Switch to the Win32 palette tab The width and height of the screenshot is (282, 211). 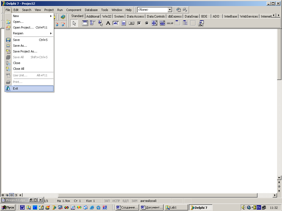(x=107, y=16)
